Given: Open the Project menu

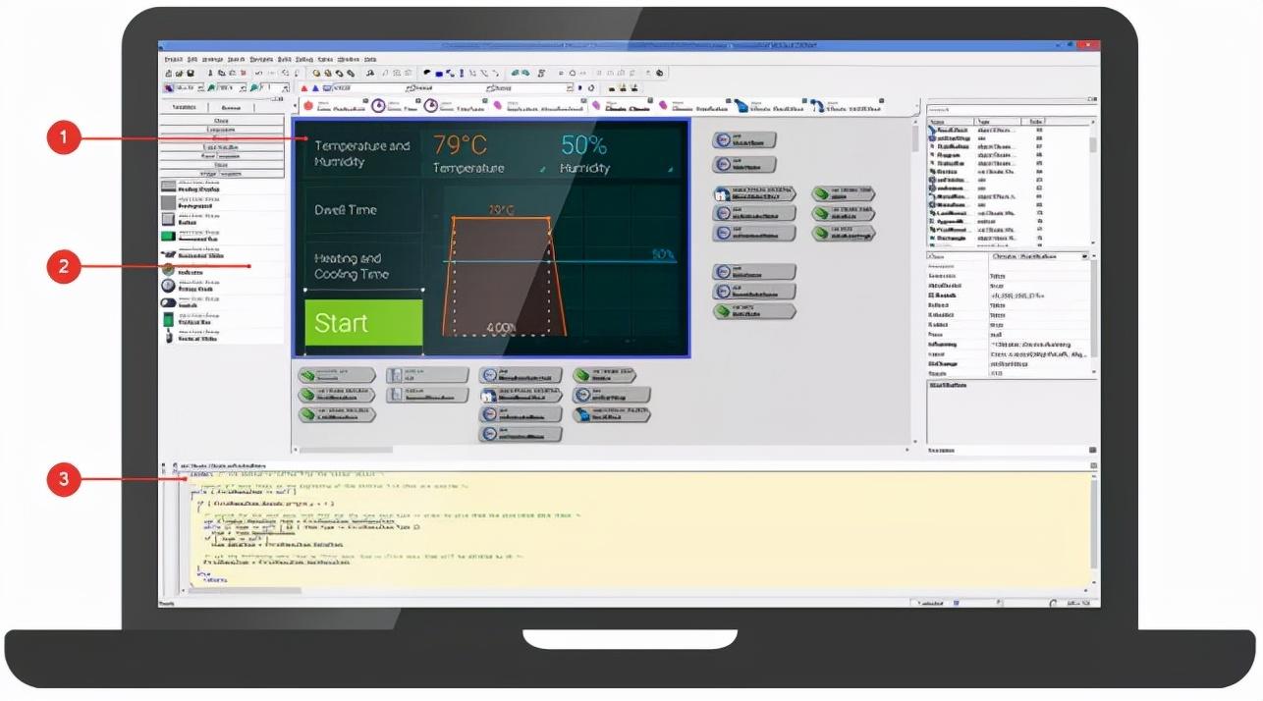Looking at the screenshot, I should (174, 59).
